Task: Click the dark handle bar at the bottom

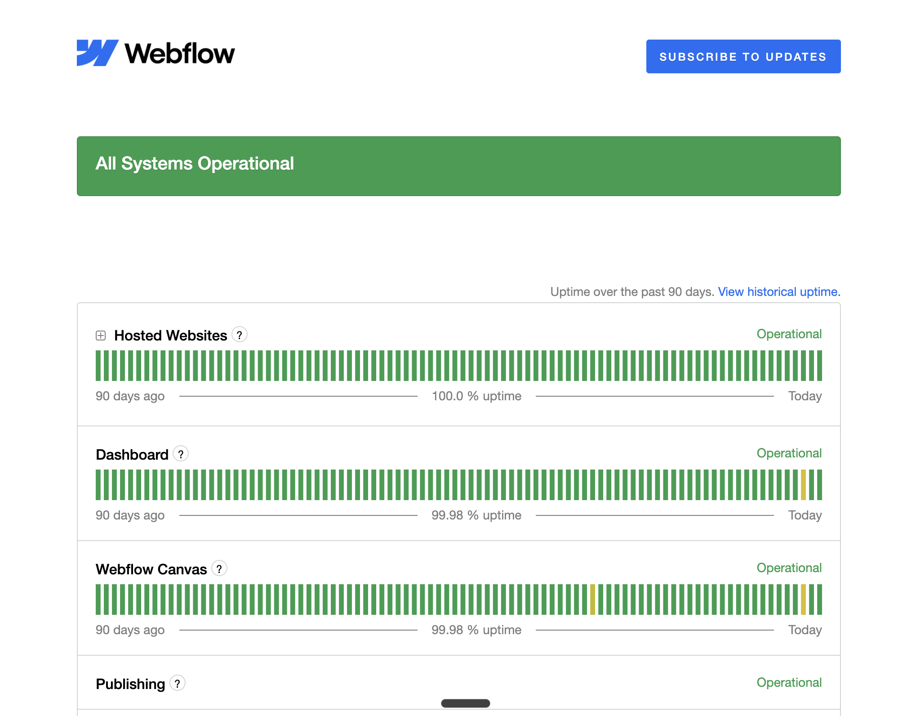Action: pos(465,703)
